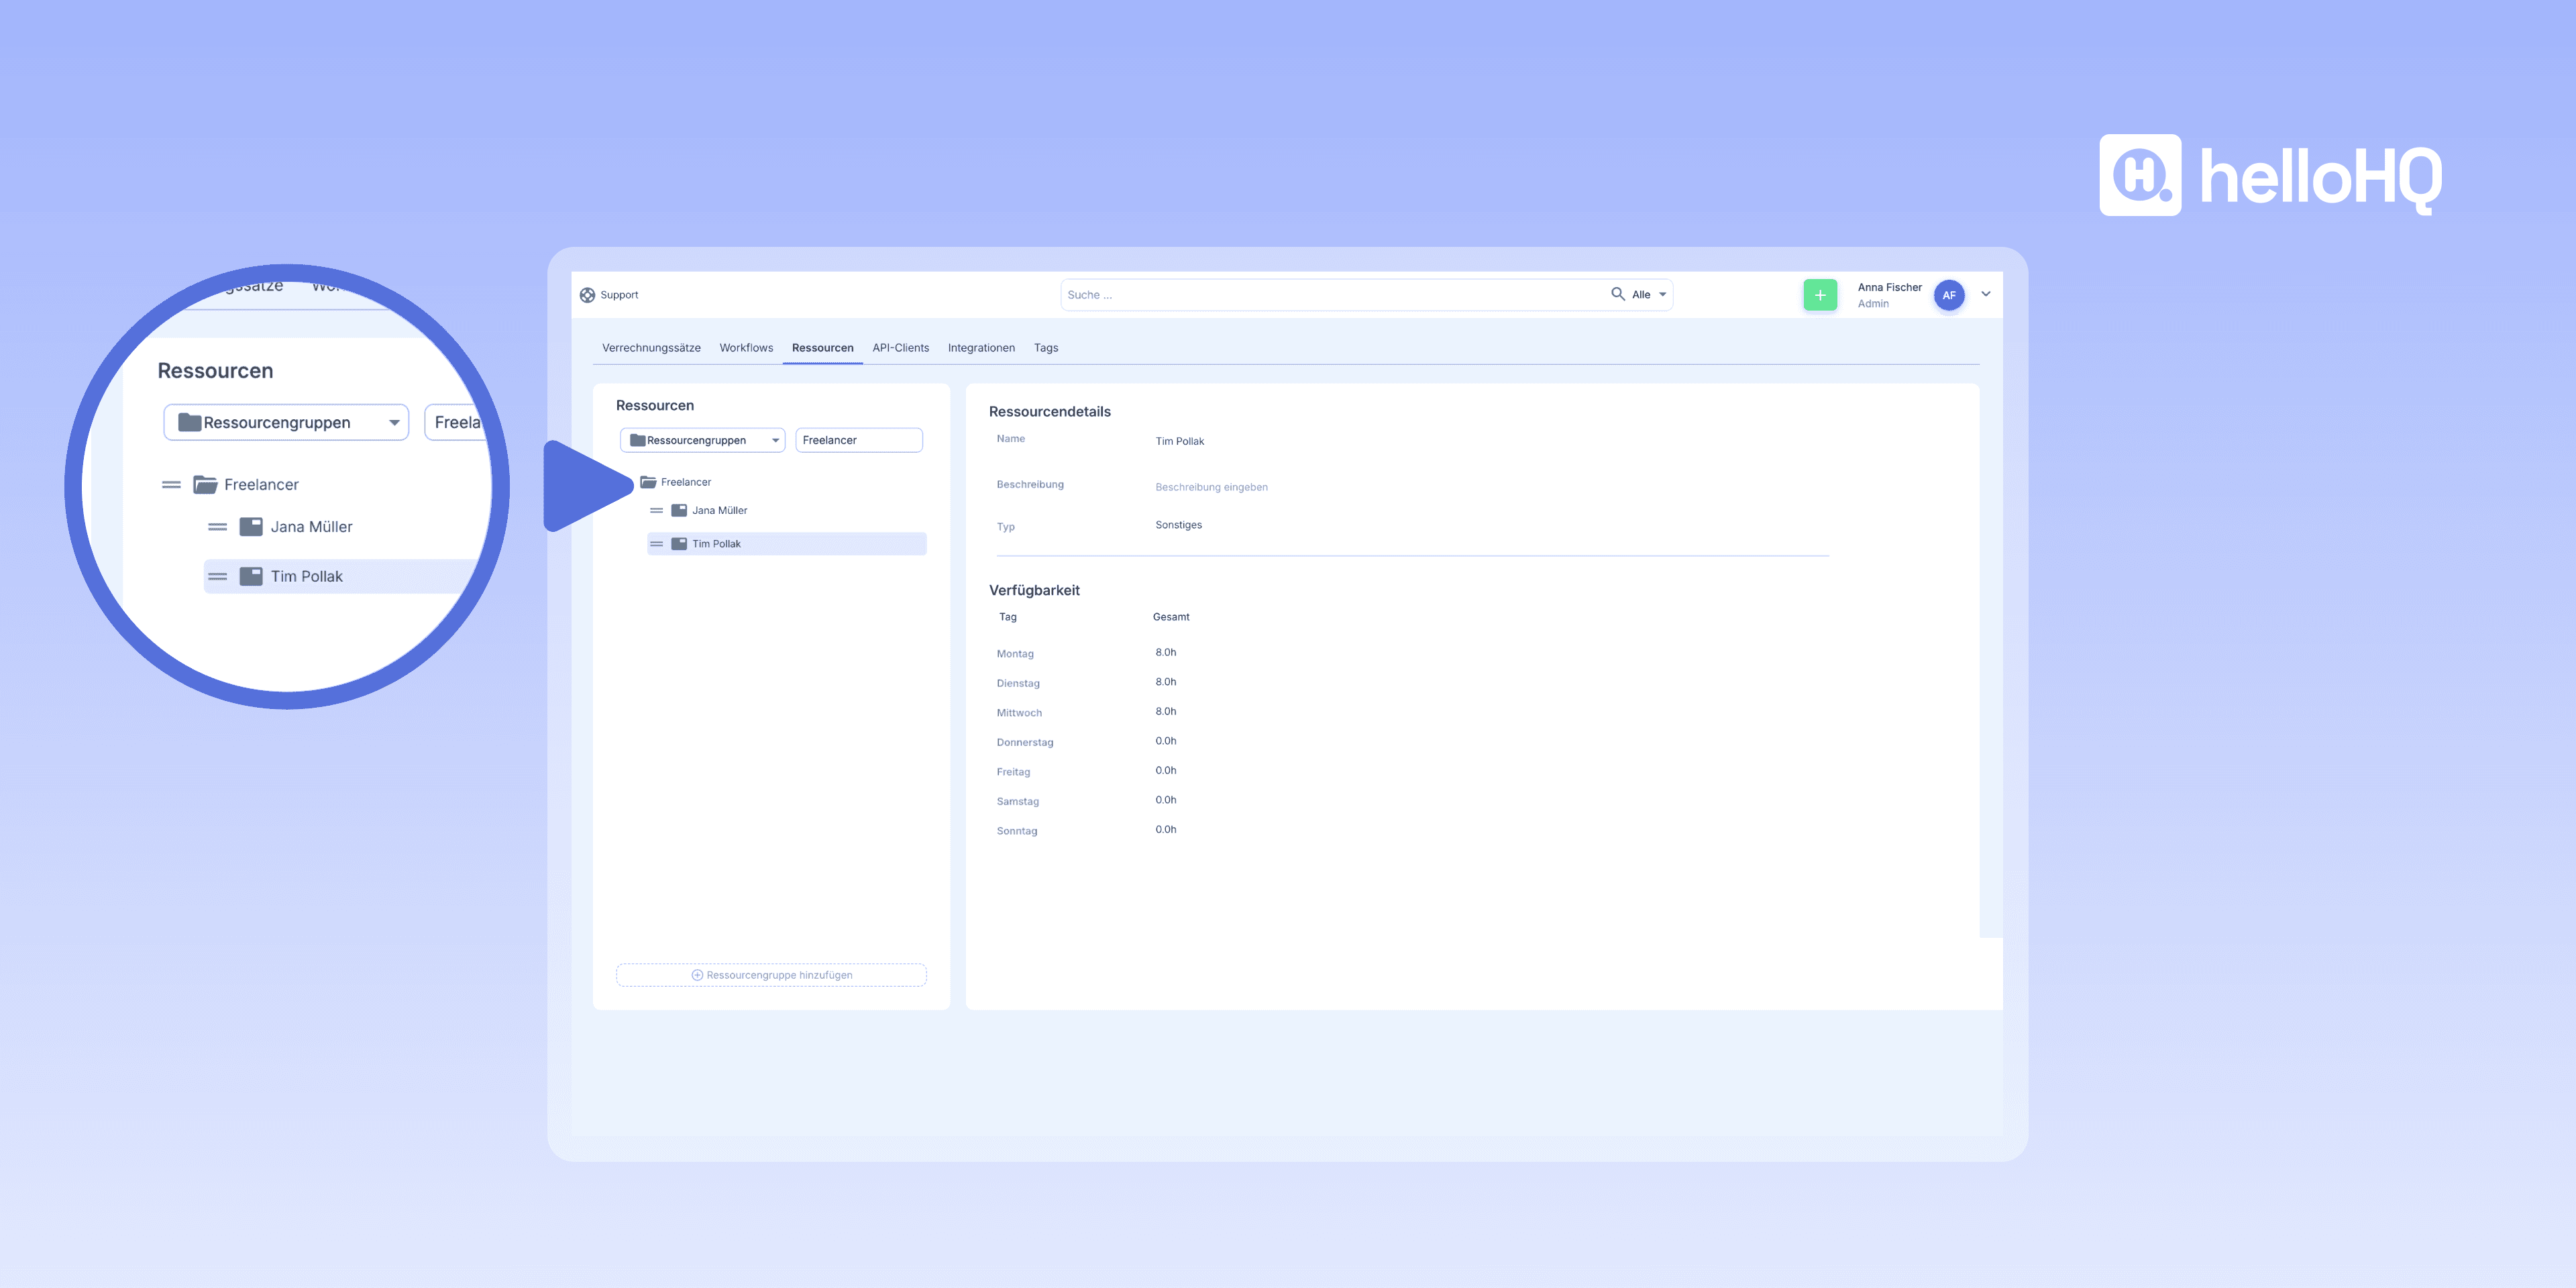Screen dimensions: 2576x1288
Task: Click the Freelancer open folder icon
Action: coord(648,482)
